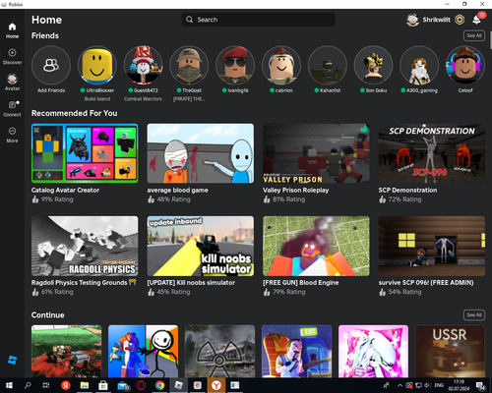Click the Add Friends circle icon
The width and height of the screenshot is (492, 393).
(x=51, y=65)
